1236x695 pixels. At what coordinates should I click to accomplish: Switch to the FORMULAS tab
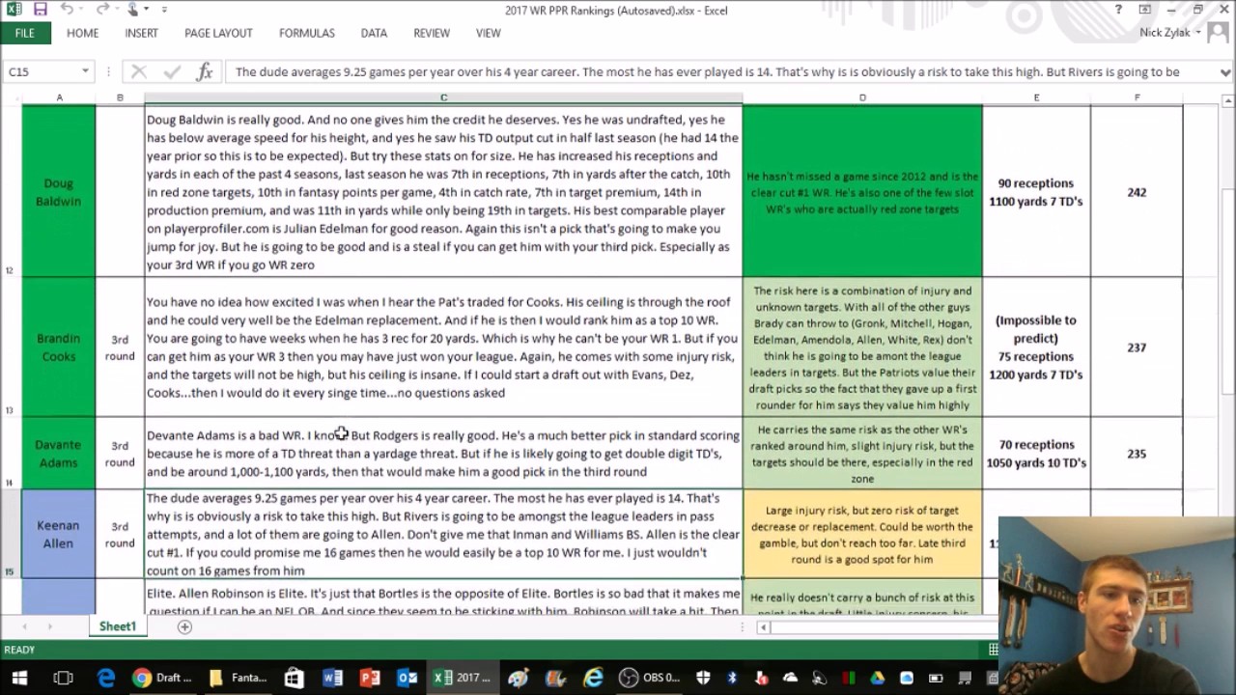click(307, 33)
